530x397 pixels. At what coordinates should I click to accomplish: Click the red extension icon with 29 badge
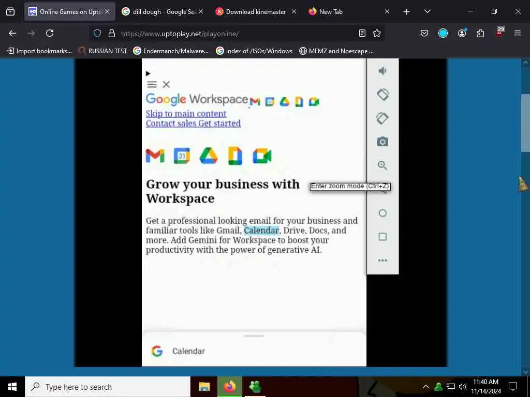click(x=499, y=33)
